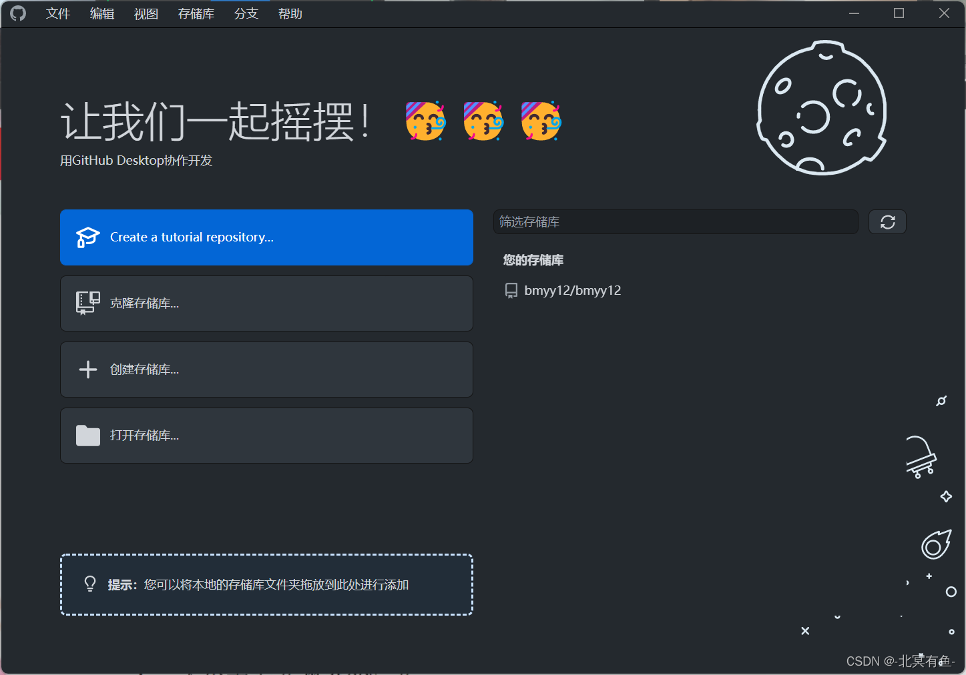Open the 存储库 menu
Viewport: 966px width, 675px height.
point(196,13)
